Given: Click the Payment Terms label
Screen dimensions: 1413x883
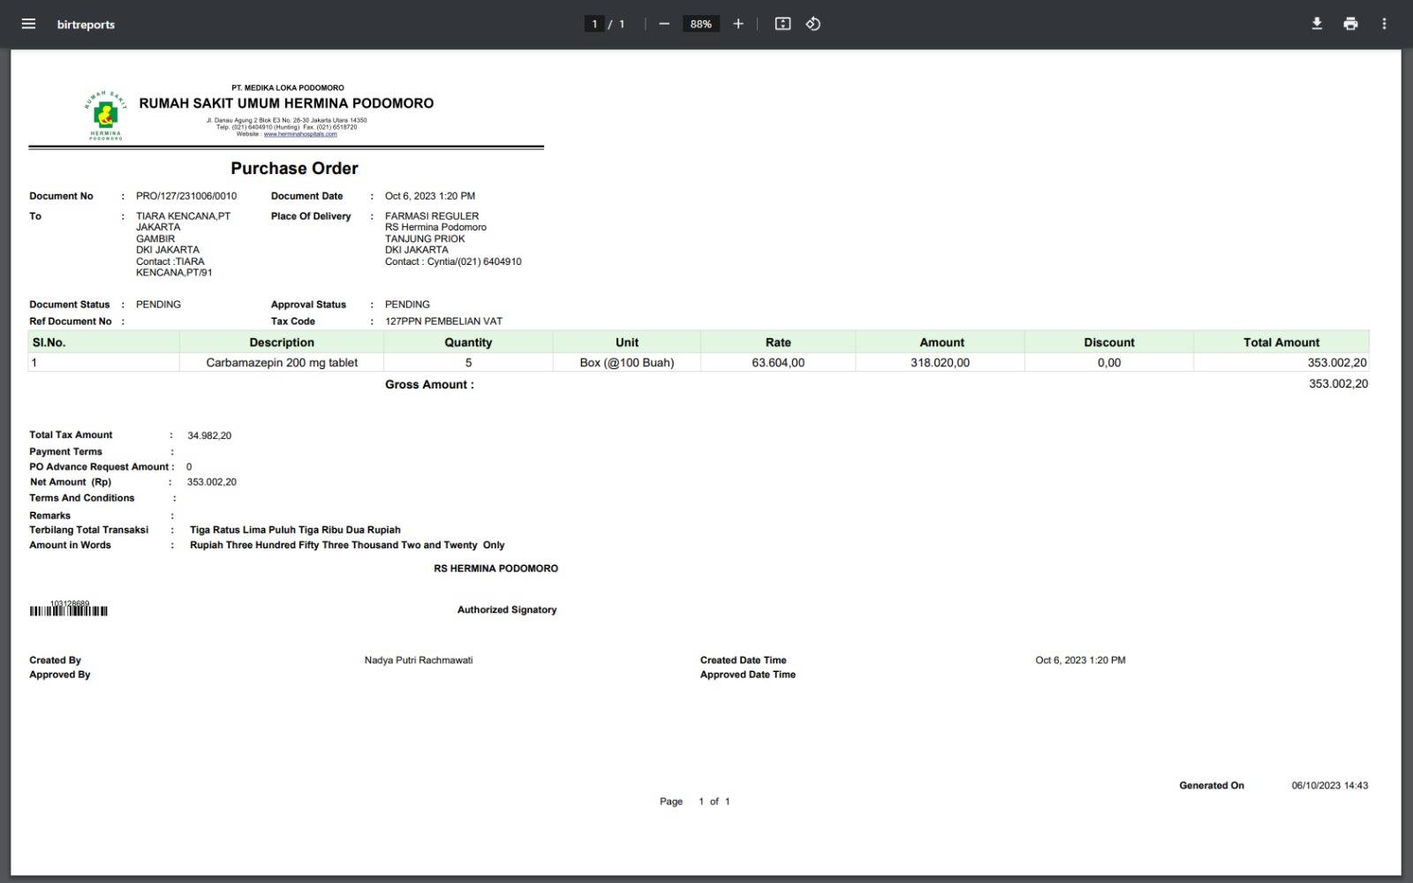Looking at the screenshot, I should point(65,452).
